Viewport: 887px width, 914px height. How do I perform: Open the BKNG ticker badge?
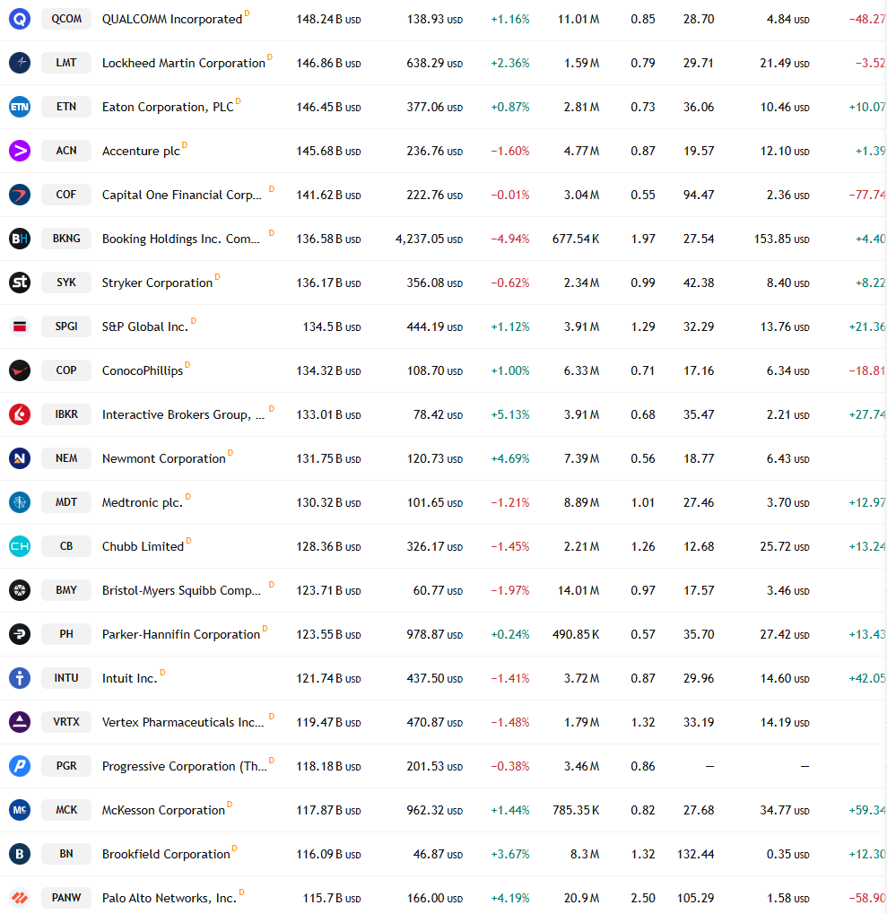pos(66,239)
